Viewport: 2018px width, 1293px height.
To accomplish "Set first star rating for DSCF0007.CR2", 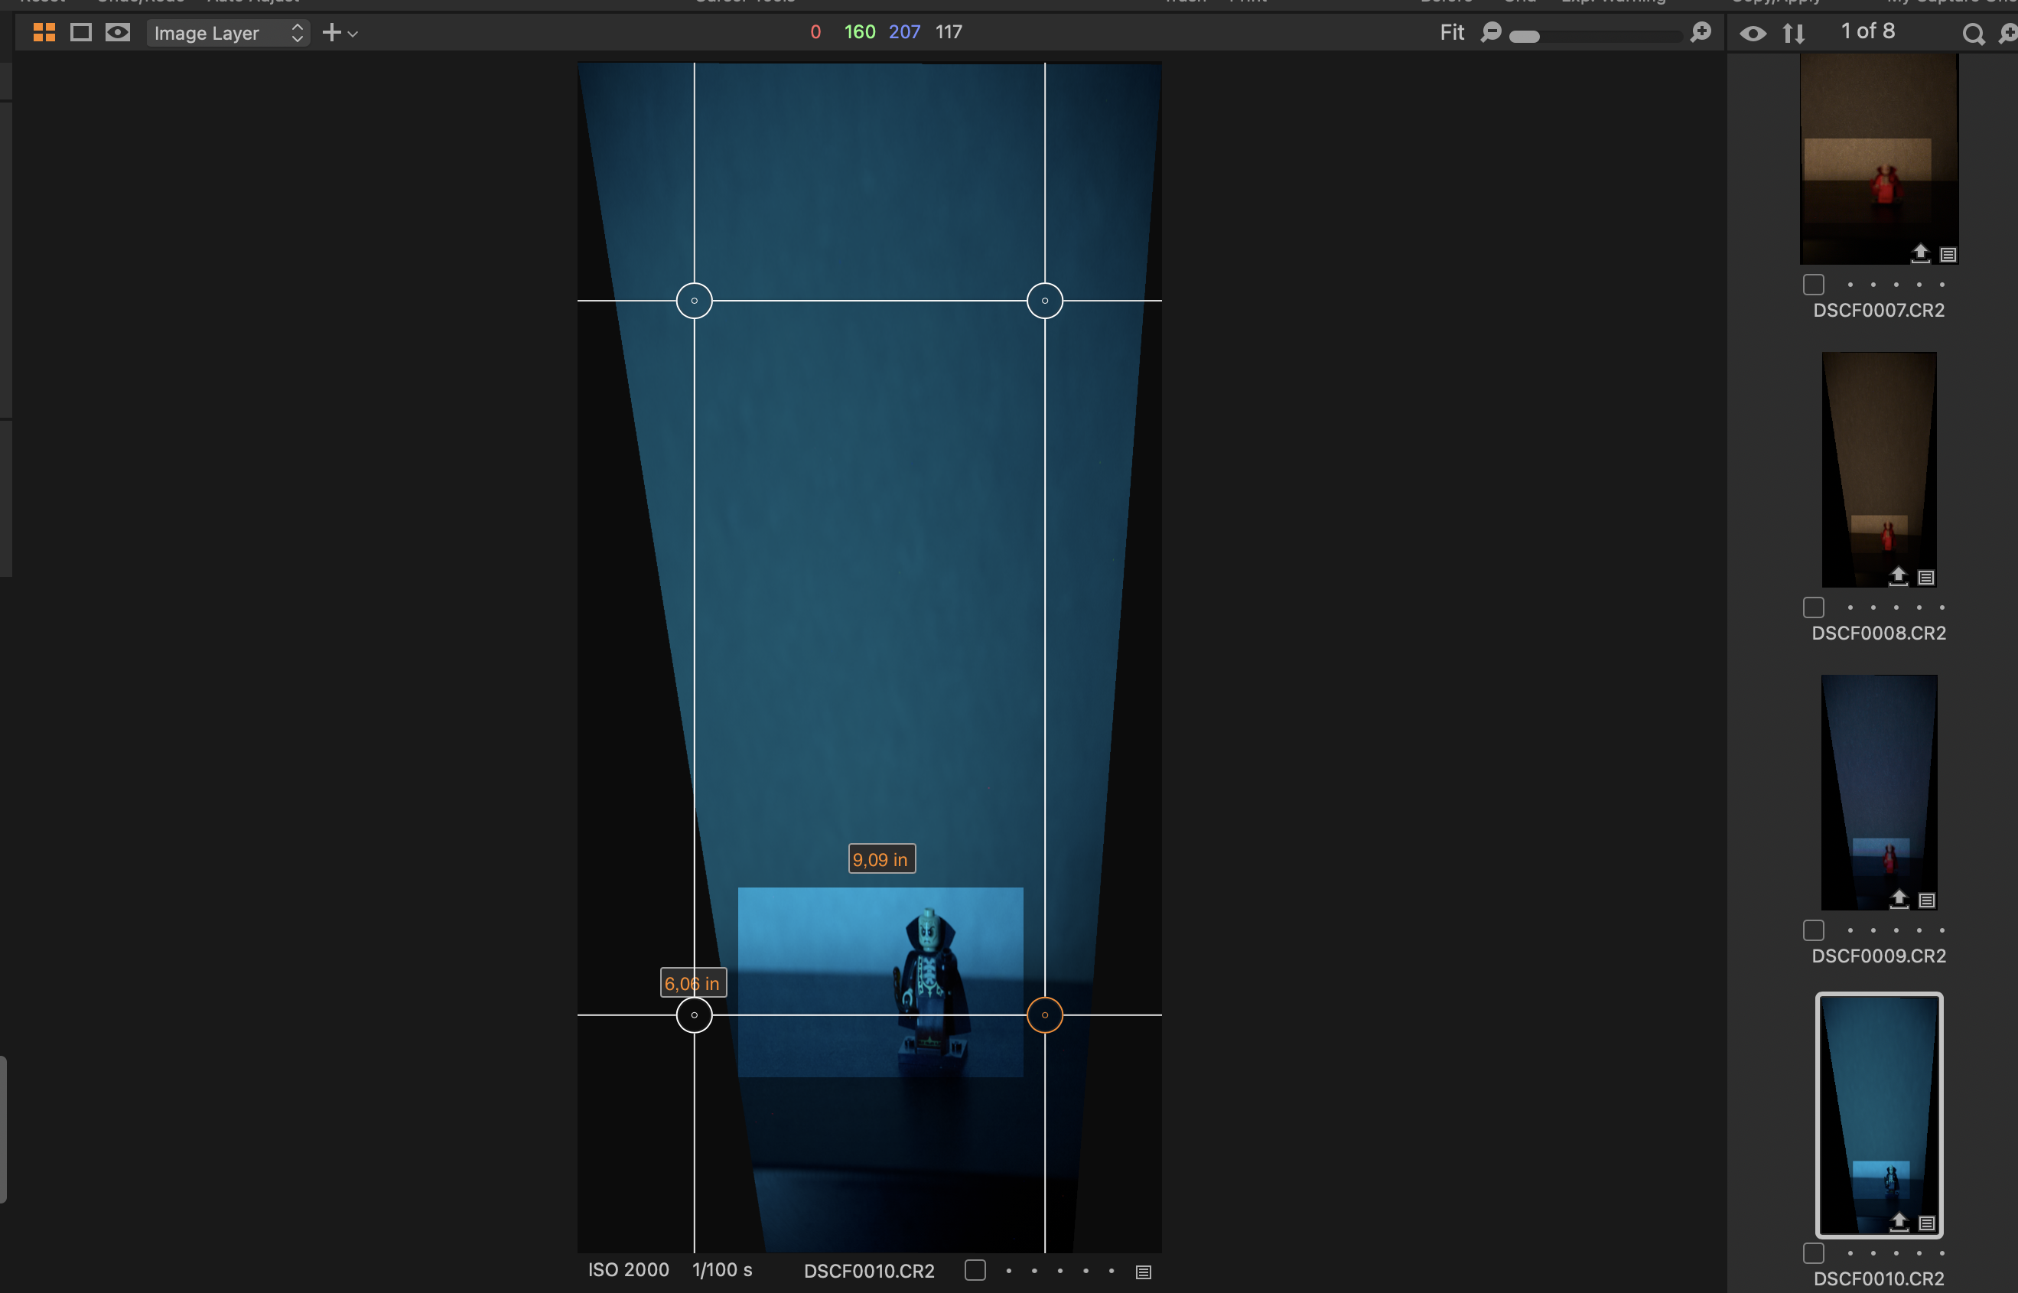I will tap(1850, 285).
